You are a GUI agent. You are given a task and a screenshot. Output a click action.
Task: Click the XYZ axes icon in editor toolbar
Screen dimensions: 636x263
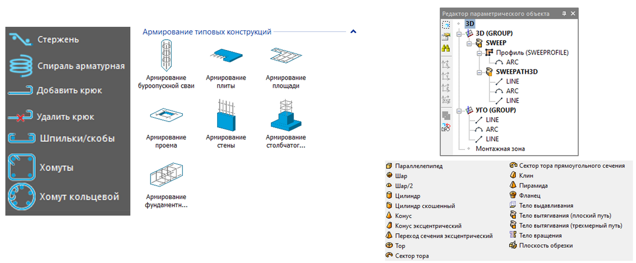tap(446, 100)
